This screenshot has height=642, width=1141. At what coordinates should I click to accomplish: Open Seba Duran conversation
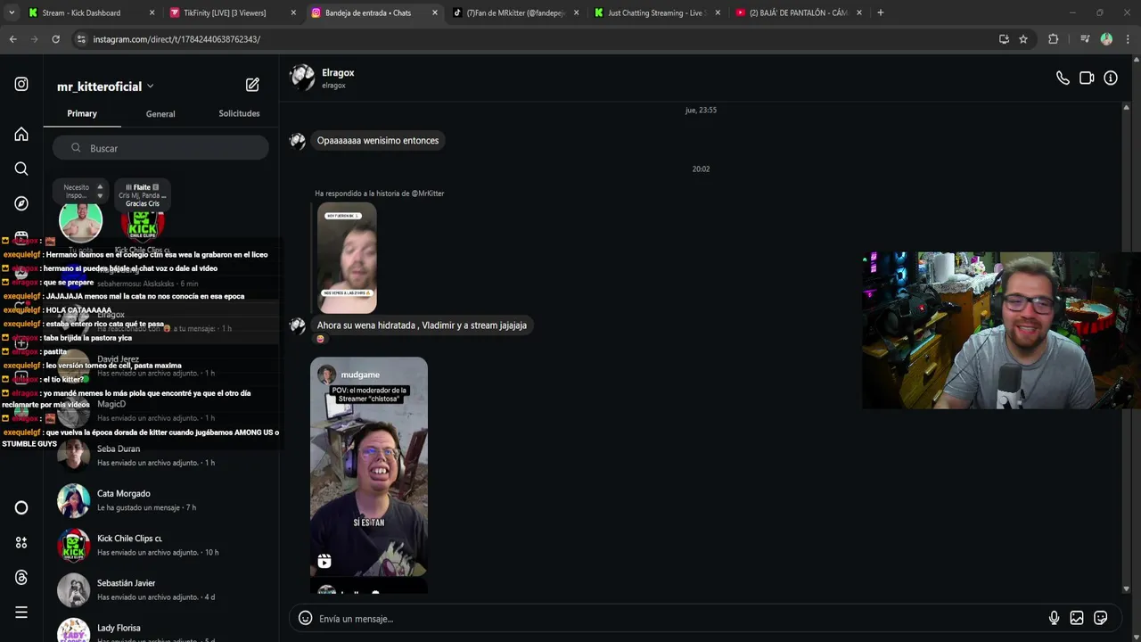[160, 456]
